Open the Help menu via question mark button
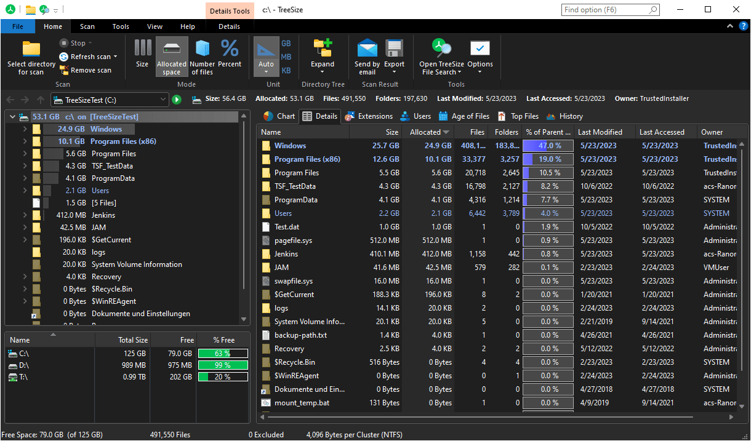This screenshot has width=751, height=441. click(x=742, y=26)
